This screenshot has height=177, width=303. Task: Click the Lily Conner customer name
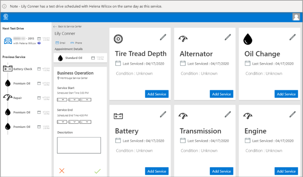65,34
